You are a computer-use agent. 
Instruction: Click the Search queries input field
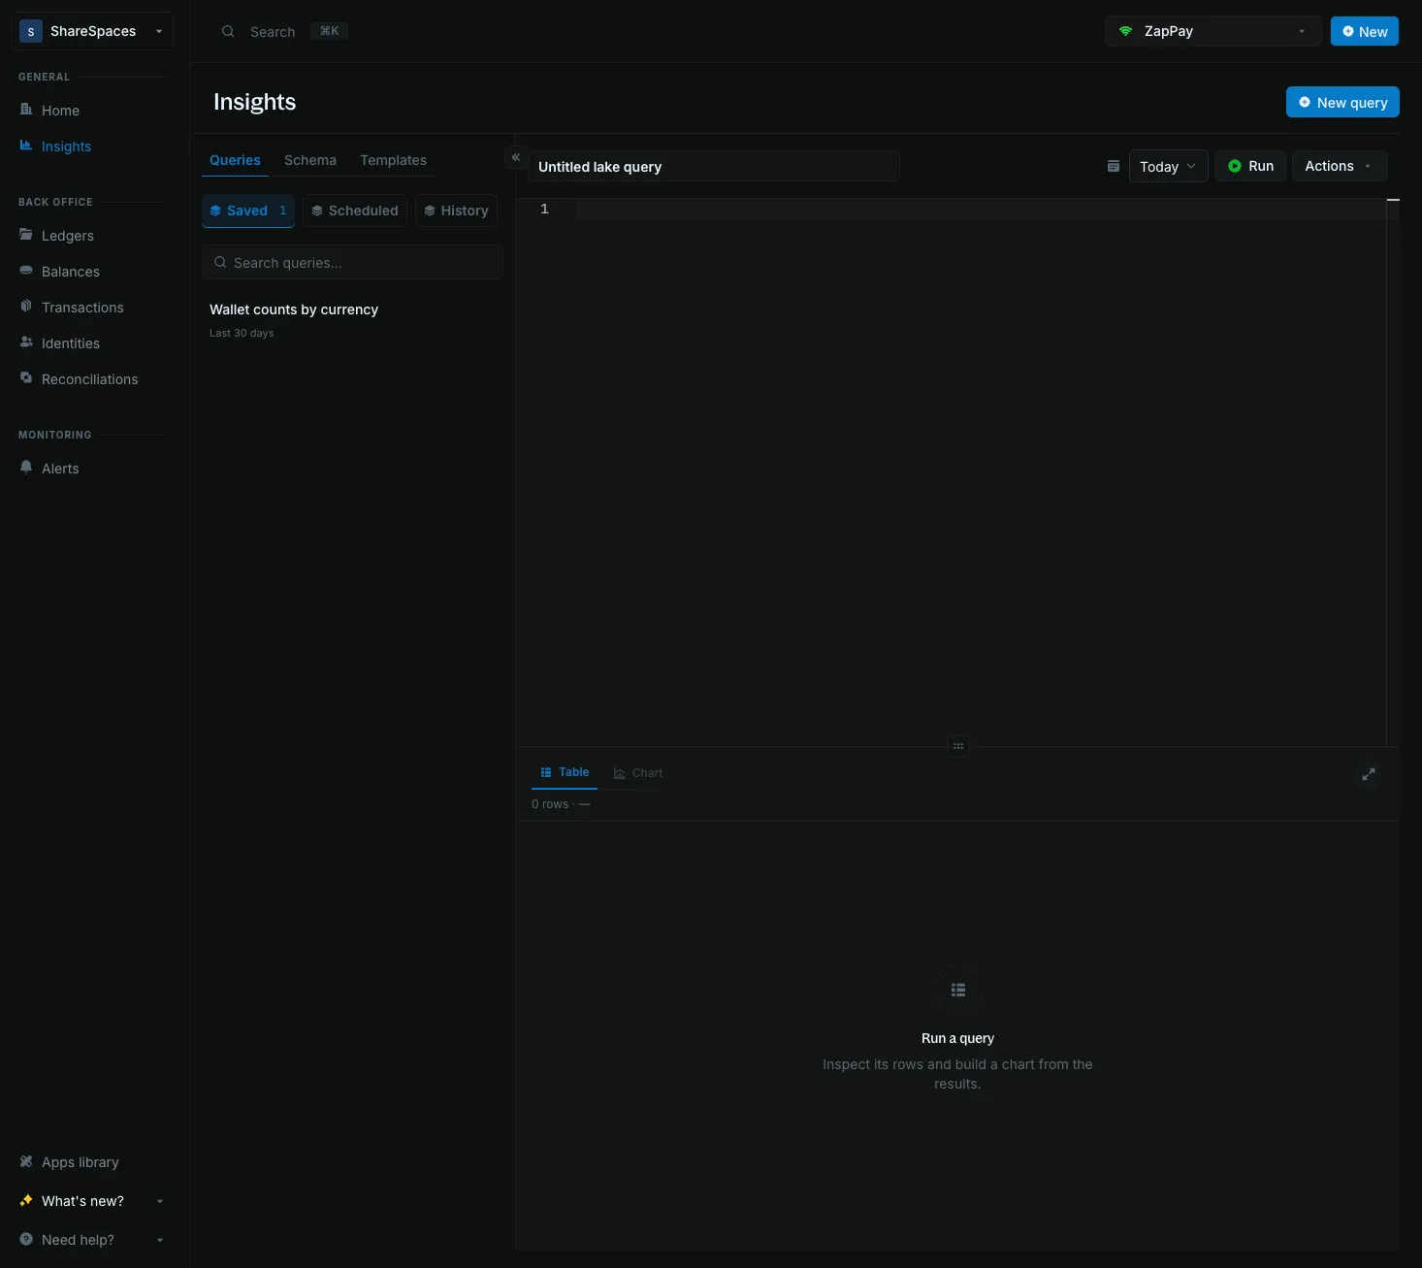pyautogui.click(x=352, y=262)
